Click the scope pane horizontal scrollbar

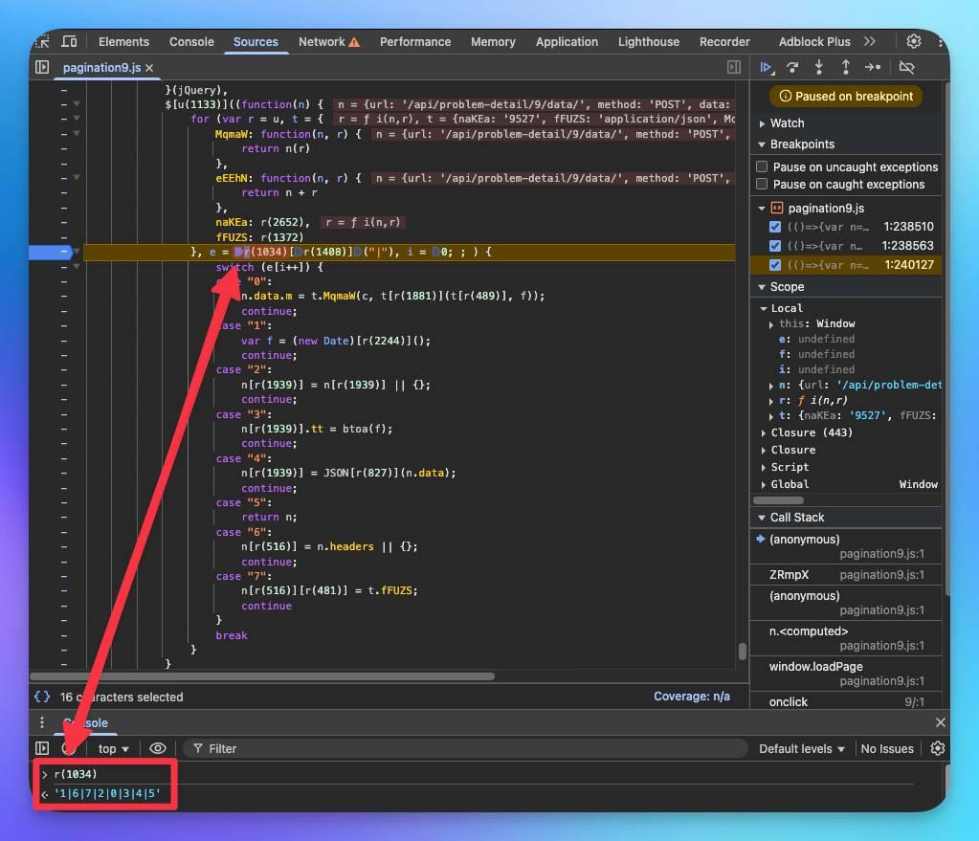pos(778,500)
